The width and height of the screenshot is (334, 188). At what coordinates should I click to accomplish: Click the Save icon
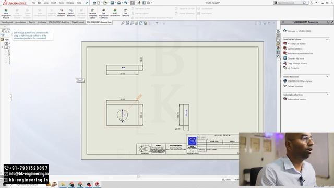(x=112, y=3)
